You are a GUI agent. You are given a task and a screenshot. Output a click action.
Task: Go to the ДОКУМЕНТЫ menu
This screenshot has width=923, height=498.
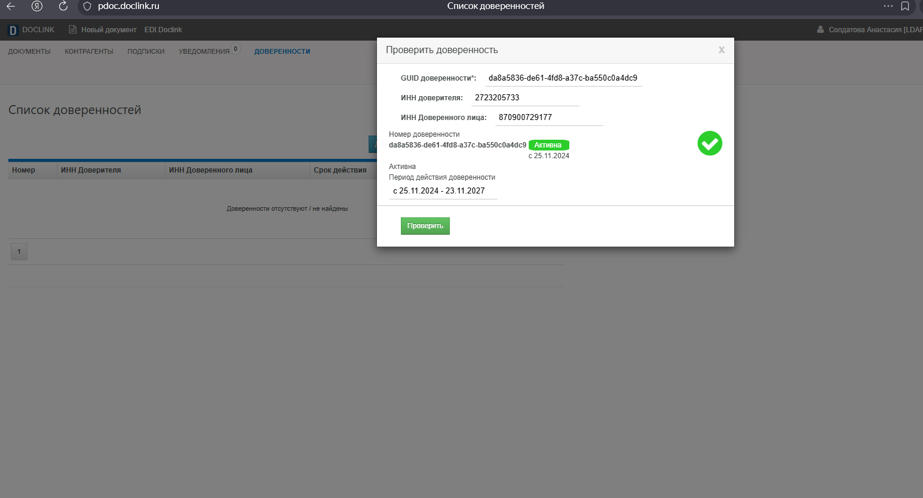click(29, 51)
